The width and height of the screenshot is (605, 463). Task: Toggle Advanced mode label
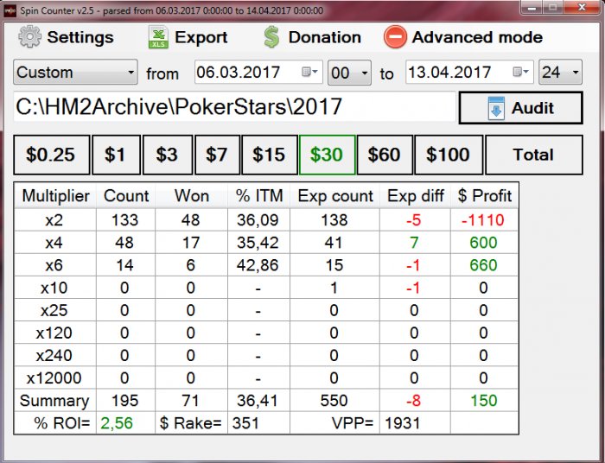pos(477,37)
